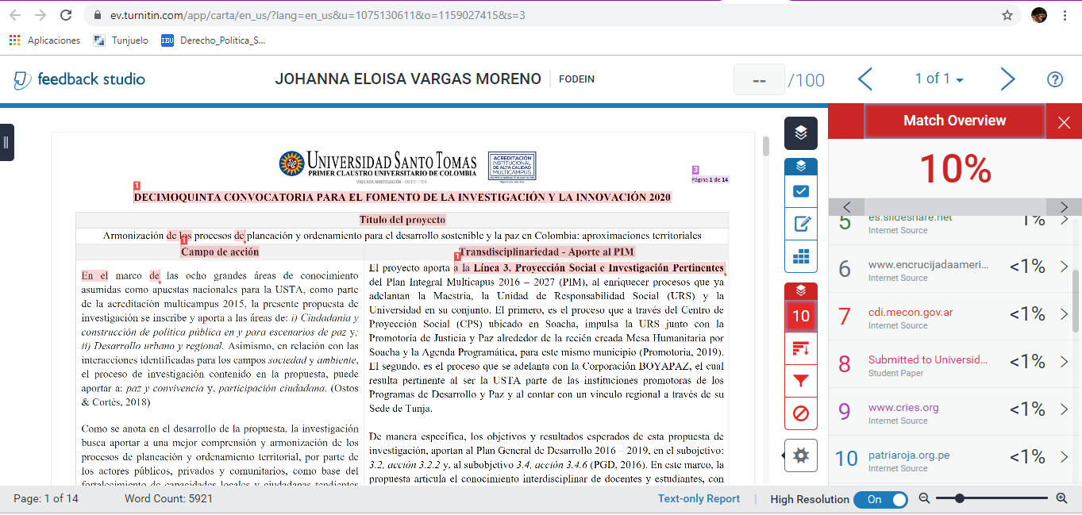Open submission settings gear icon
Screen dimensions: 1082x515
point(801,455)
